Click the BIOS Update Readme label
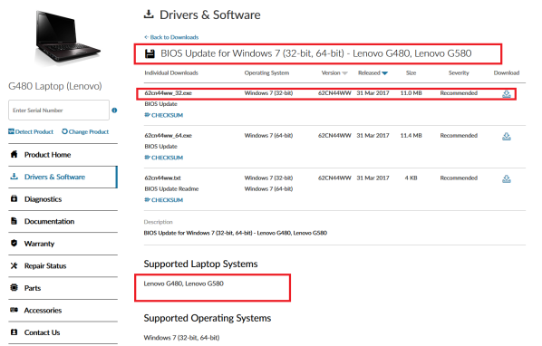The image size is (542, 346). 171,189
